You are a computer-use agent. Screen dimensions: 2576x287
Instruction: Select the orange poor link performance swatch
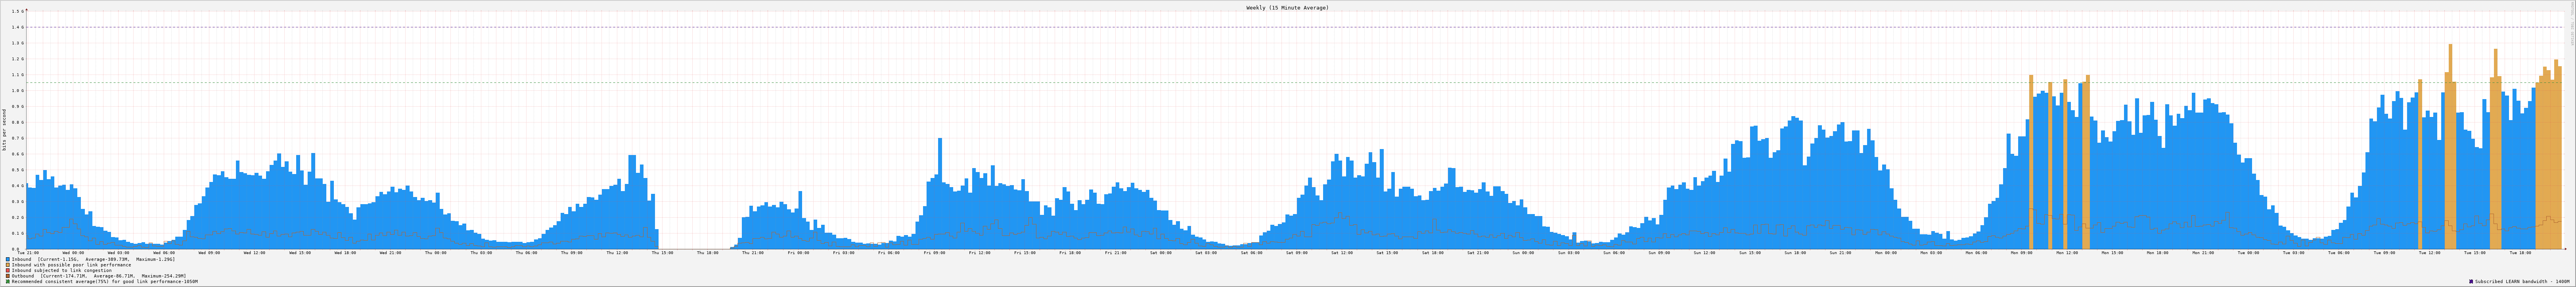tap(8, 265)
